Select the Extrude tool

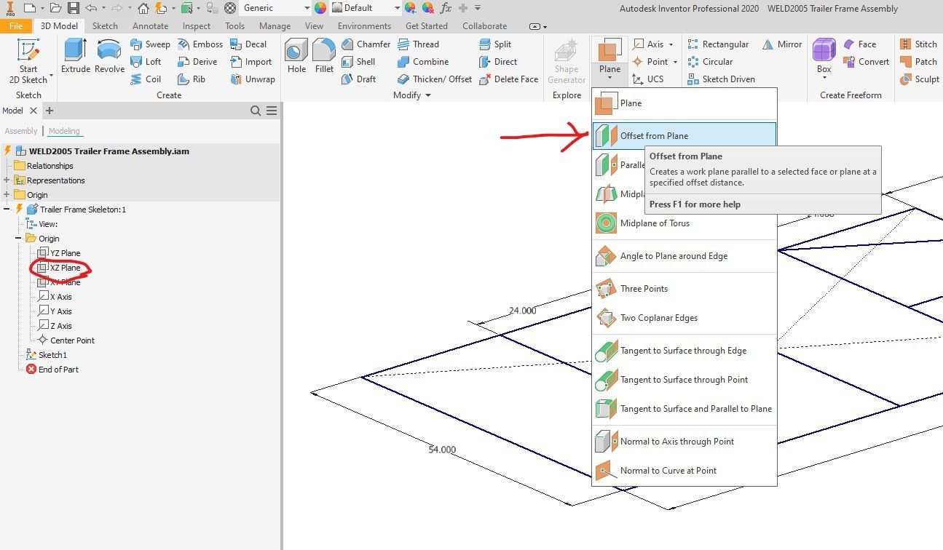76,57
